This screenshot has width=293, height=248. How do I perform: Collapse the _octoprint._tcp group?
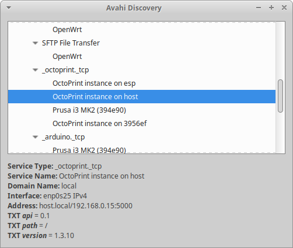[35, 70]
